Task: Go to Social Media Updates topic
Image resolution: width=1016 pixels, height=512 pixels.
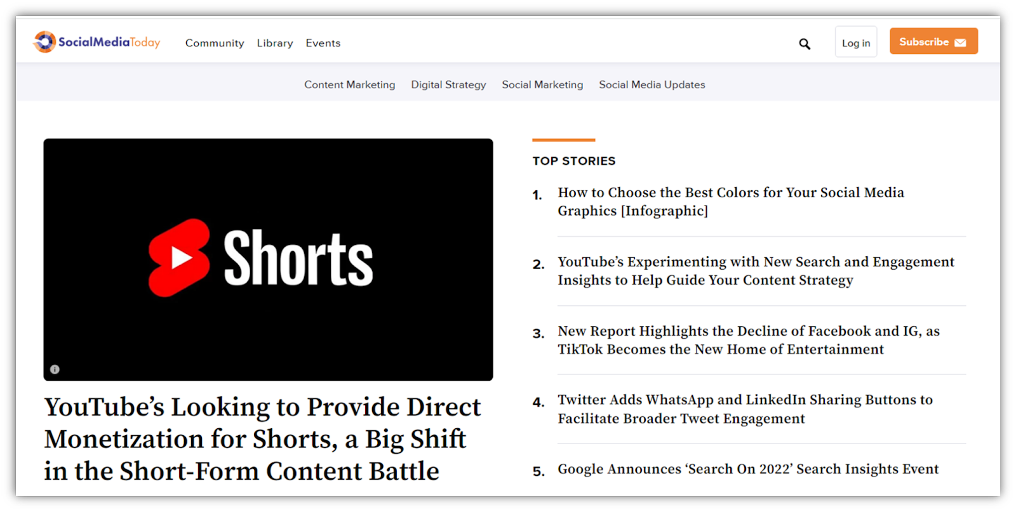Action: 652,84
